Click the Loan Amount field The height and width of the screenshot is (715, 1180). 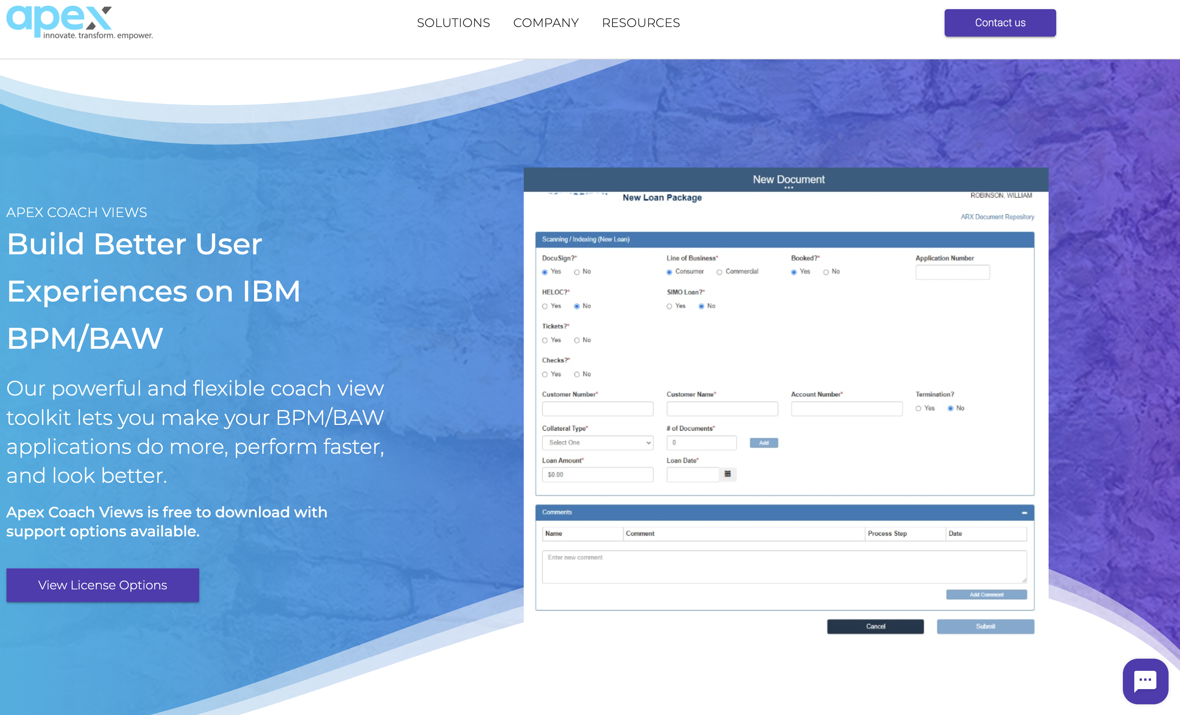click(598, 474)
